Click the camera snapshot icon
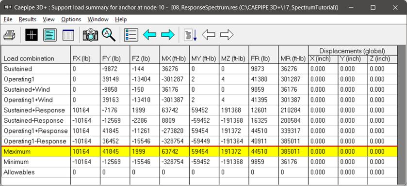 point(90,35)
